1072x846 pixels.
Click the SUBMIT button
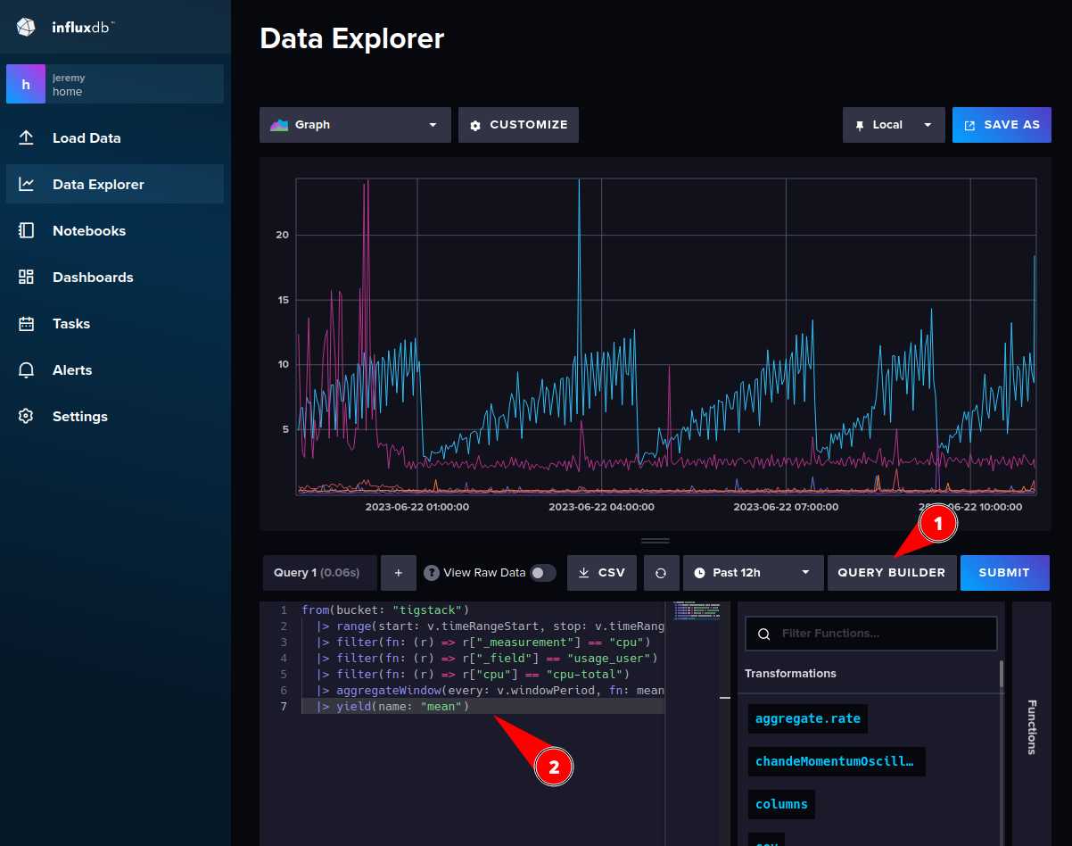[1004, 572]
